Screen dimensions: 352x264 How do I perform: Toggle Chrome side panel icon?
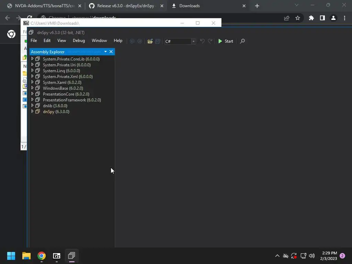tap(322, 18)
